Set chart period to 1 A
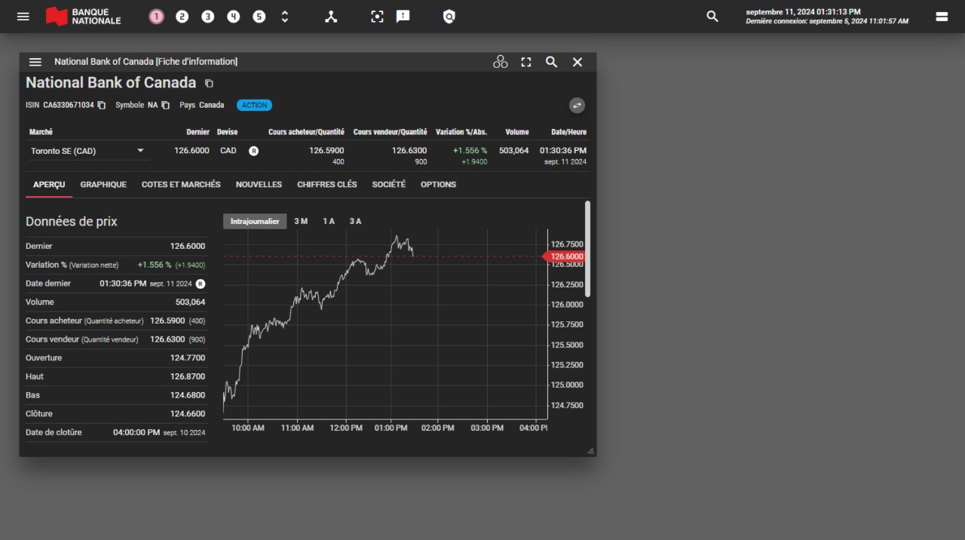The image size is (965, 540). [329, 221]
